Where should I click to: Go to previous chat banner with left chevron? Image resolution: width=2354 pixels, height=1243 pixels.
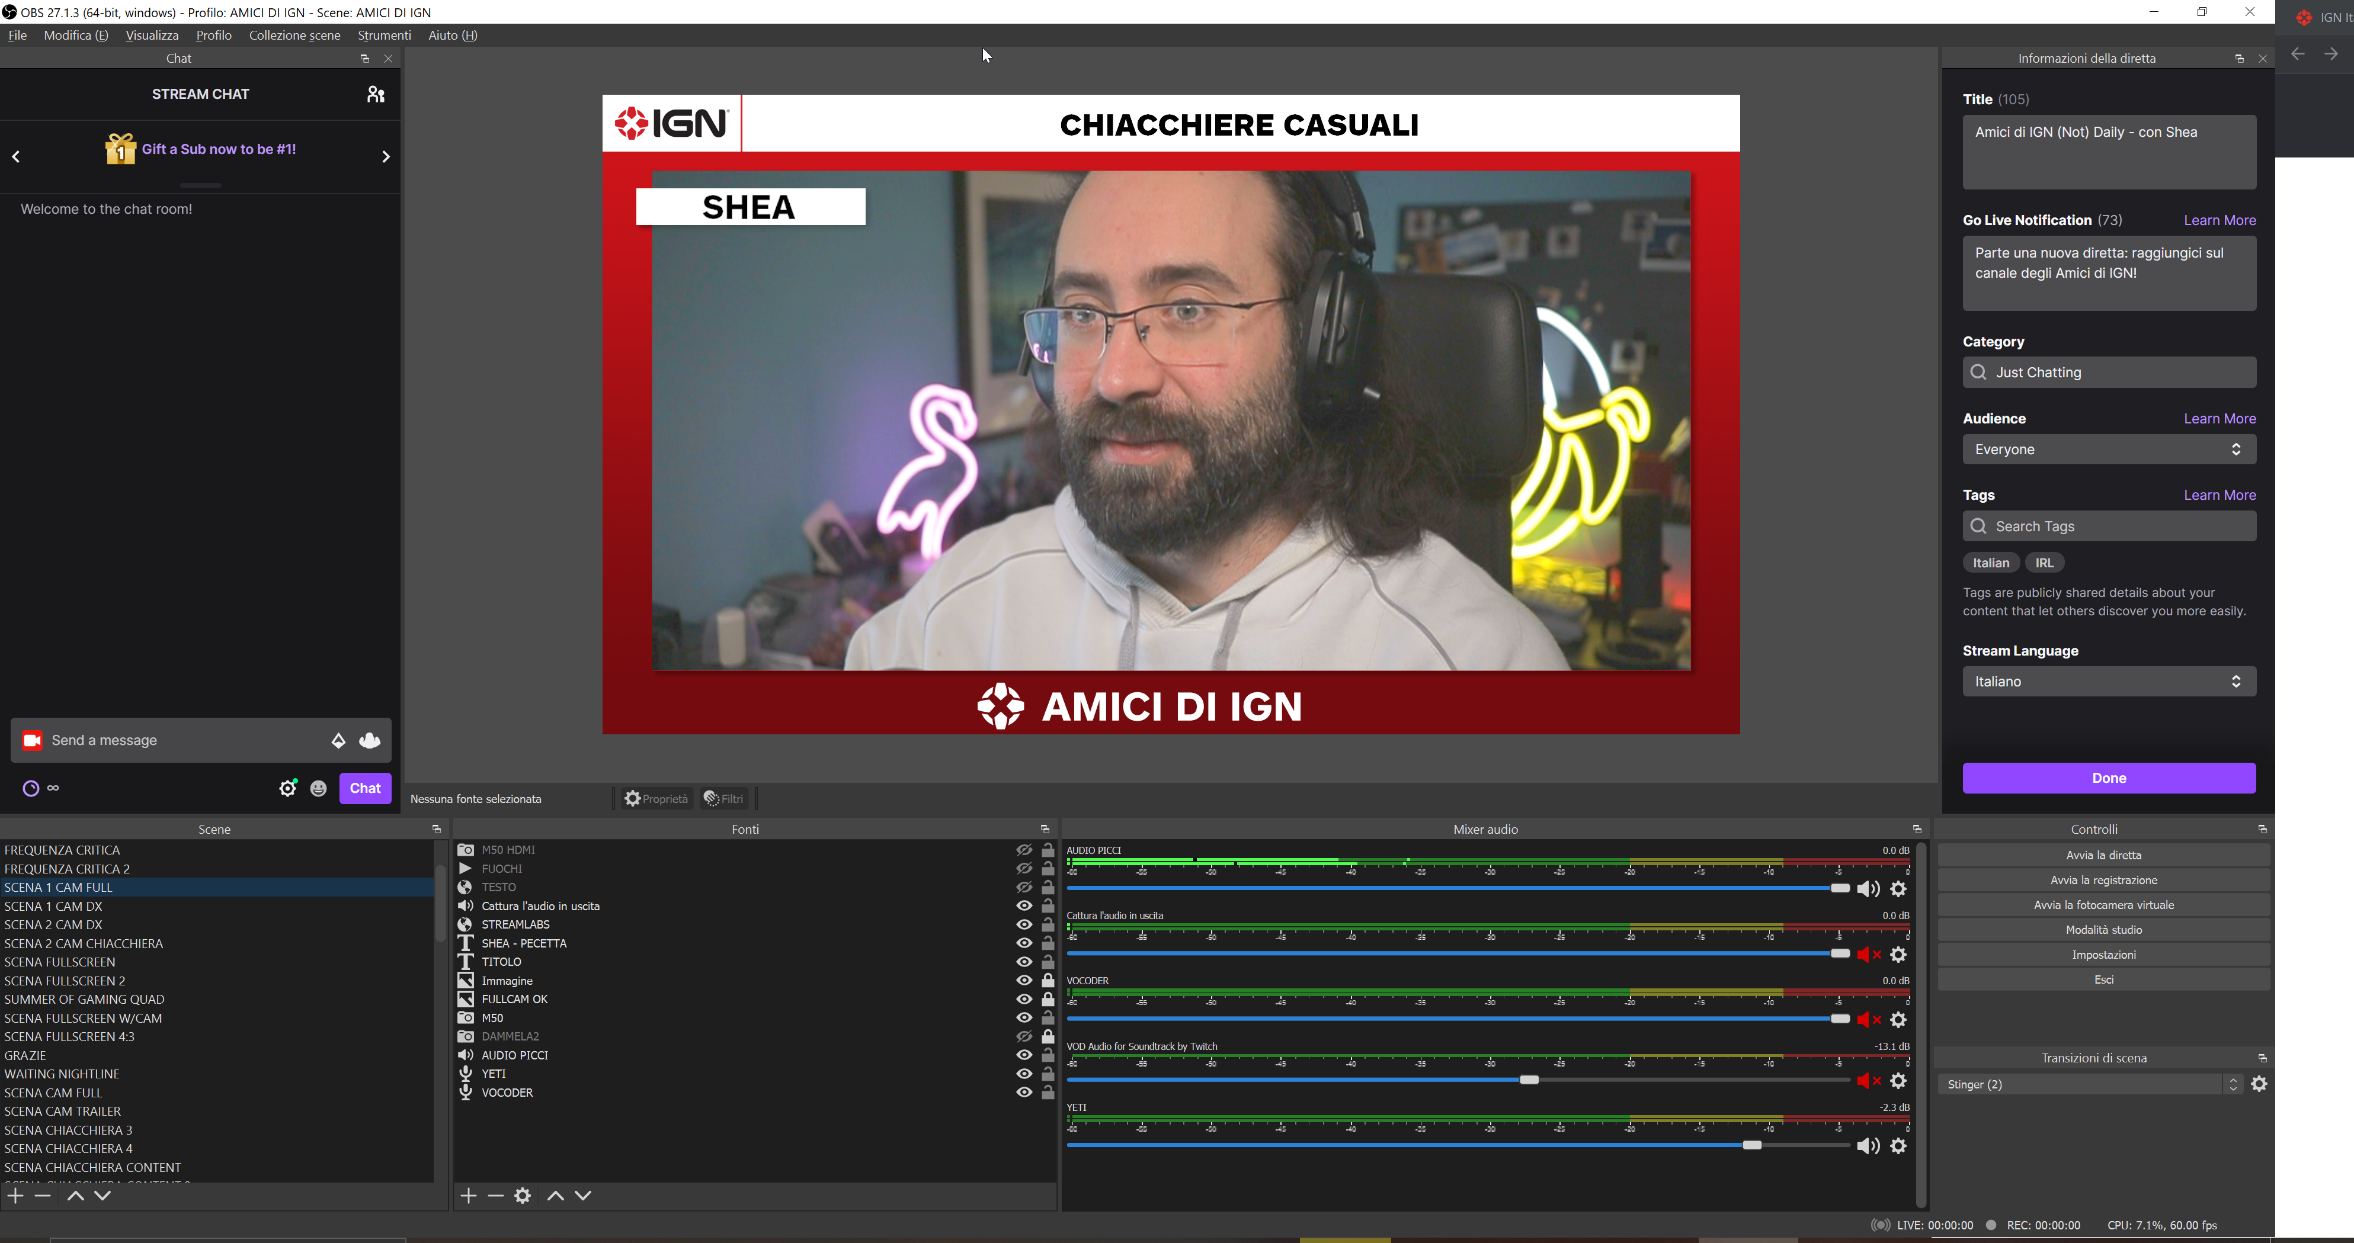[x=15, y=157]
